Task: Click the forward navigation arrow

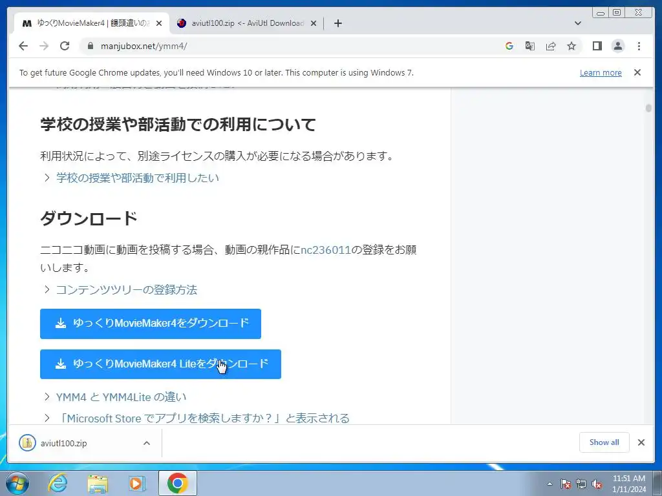Action: click(44, 46)
